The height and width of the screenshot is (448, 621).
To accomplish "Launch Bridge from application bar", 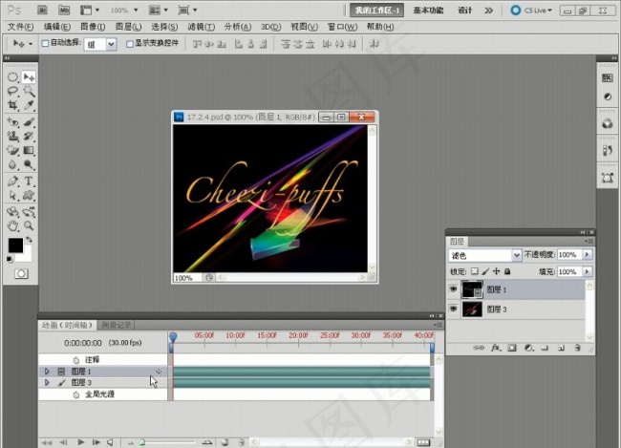I will (42, 10).
